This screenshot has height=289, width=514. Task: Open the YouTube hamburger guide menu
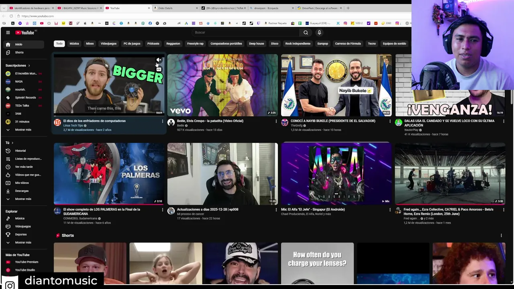(x=8, y=33)
